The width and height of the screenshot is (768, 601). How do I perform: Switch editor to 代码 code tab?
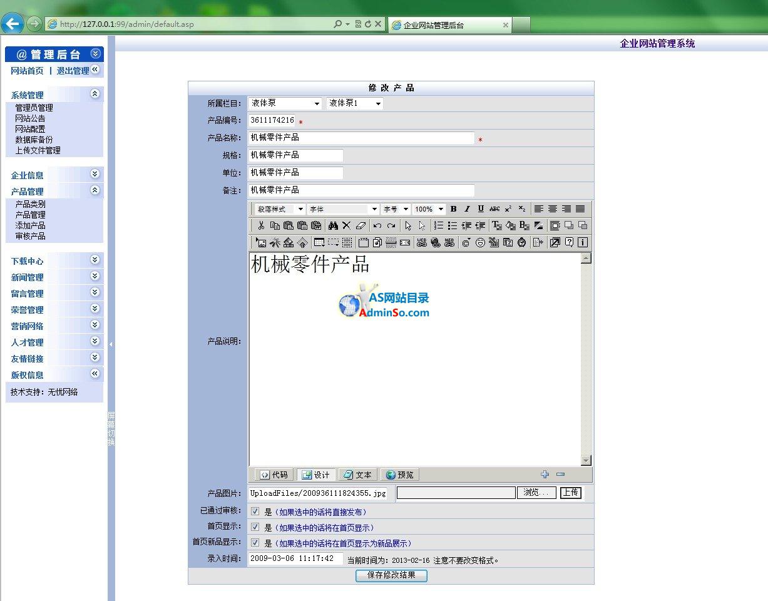pyautogui.click(x=274, y=475)
